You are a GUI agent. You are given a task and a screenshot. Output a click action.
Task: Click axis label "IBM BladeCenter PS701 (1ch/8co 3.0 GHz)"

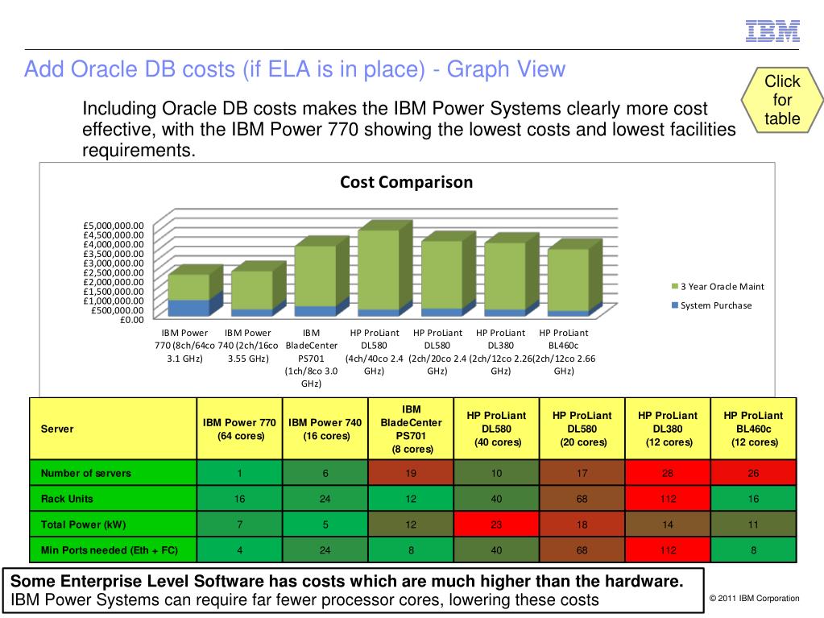(x=311, y=358)
